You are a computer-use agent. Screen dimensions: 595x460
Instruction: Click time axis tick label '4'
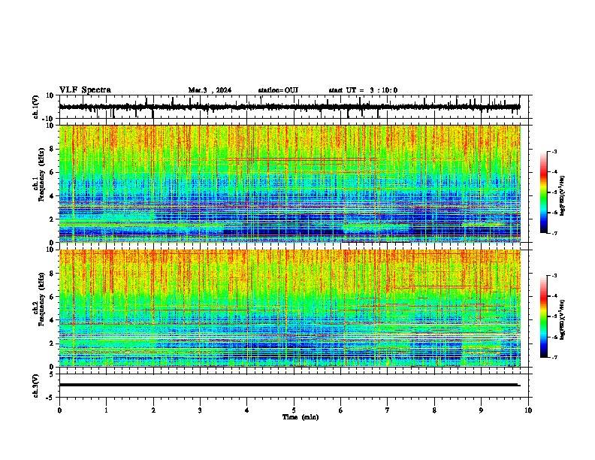click(247, 410)
